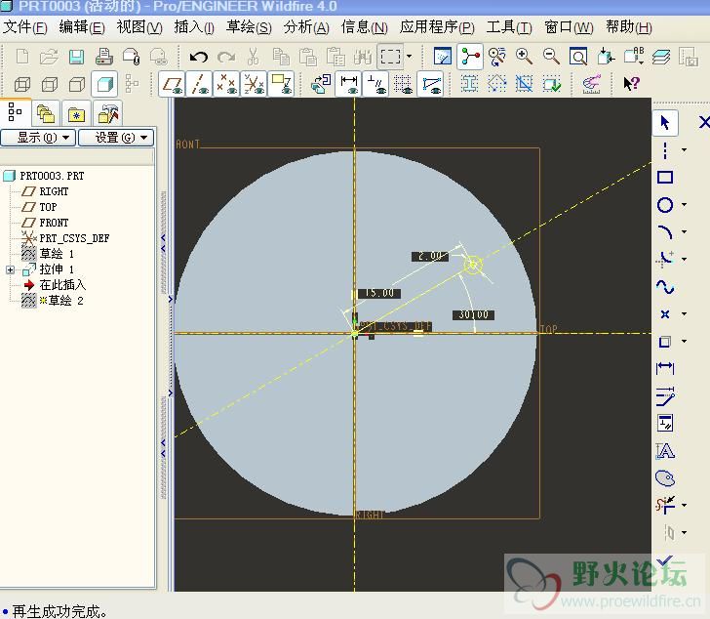Viewport: 710px width, 619px height.
Task: Expand the arc tool flyout arrow
Action: [x=685, y=232]
